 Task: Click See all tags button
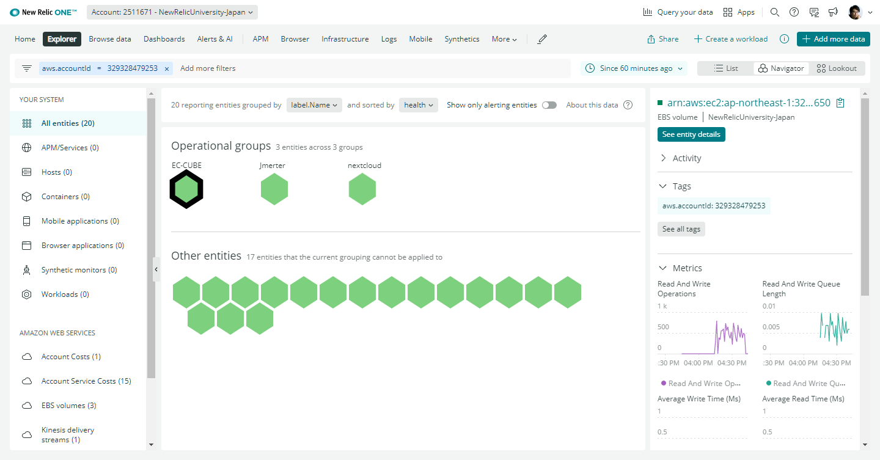point(681,229)
